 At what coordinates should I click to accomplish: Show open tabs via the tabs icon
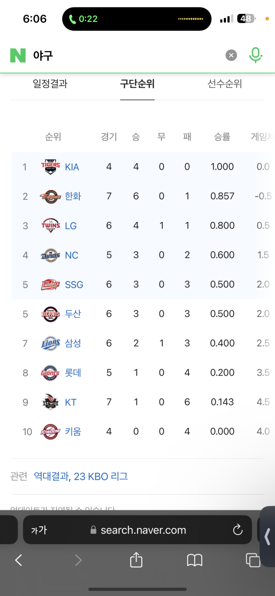[253, 560]
